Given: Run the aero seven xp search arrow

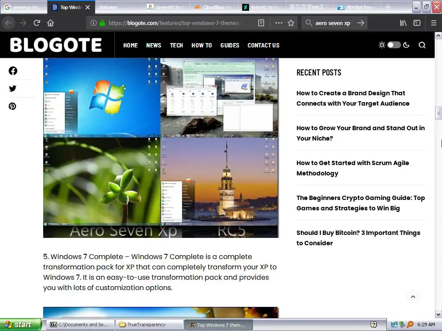Looking at the screenshot, I should [x=360, y=23].
